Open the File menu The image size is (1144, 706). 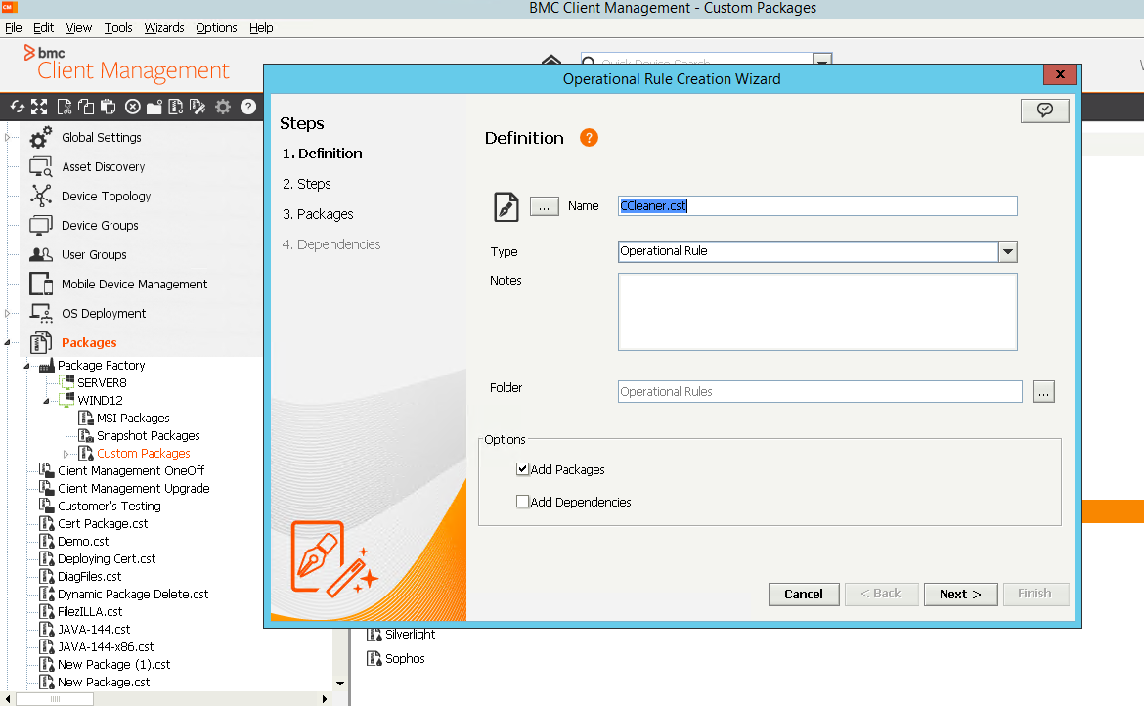14,27
